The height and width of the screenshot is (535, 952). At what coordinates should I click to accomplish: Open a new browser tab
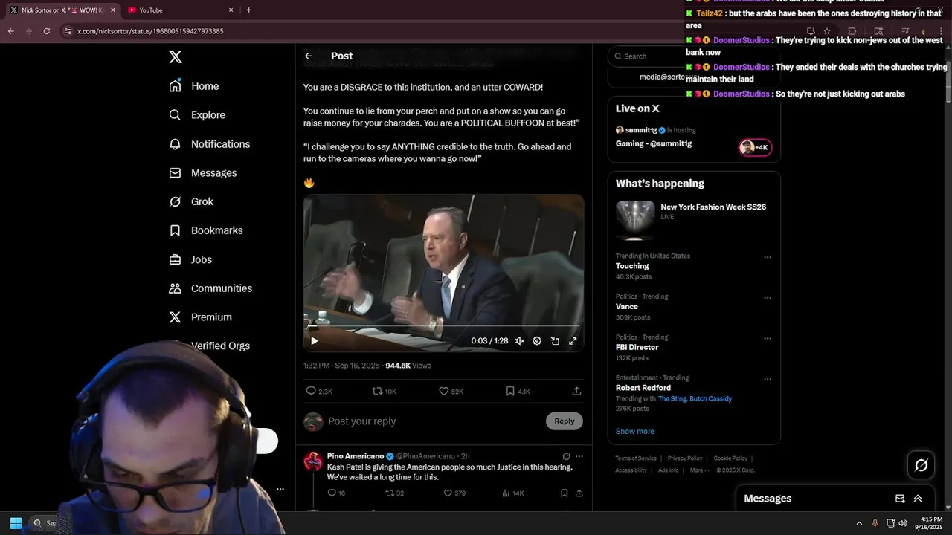[248, 10]
